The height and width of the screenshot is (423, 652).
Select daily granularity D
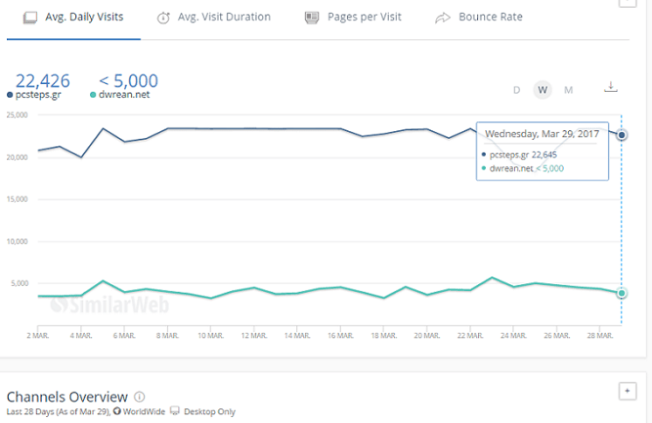(517, 90)
